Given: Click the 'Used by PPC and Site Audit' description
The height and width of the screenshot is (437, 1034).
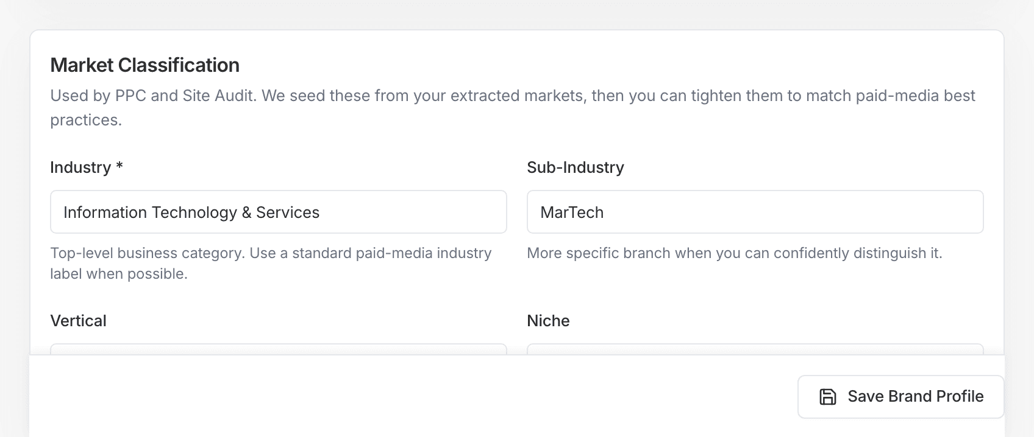Looking at the screenshot, I should (513, 108).
